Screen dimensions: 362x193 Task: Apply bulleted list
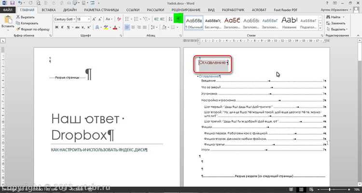click(x=127, y=19)
